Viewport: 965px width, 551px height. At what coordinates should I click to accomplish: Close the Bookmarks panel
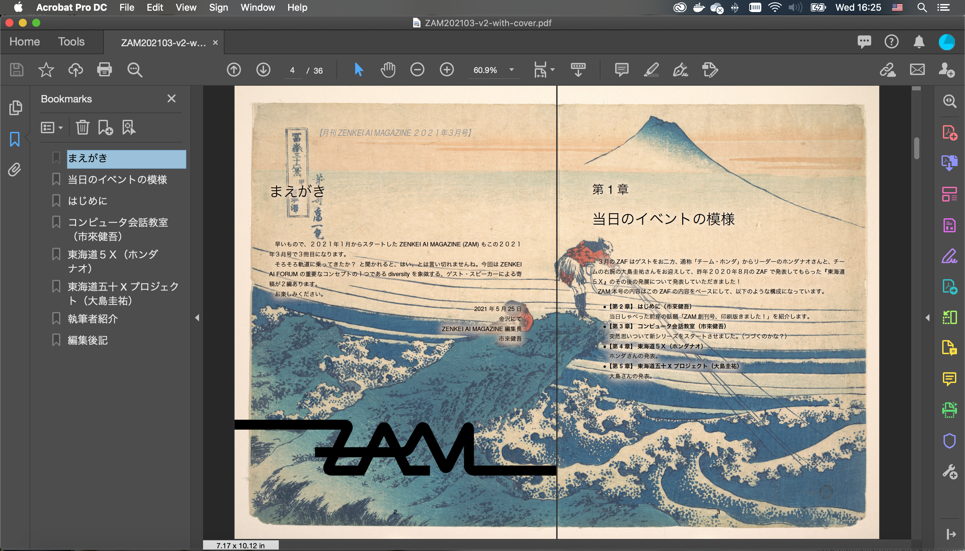tap(171, 99)
